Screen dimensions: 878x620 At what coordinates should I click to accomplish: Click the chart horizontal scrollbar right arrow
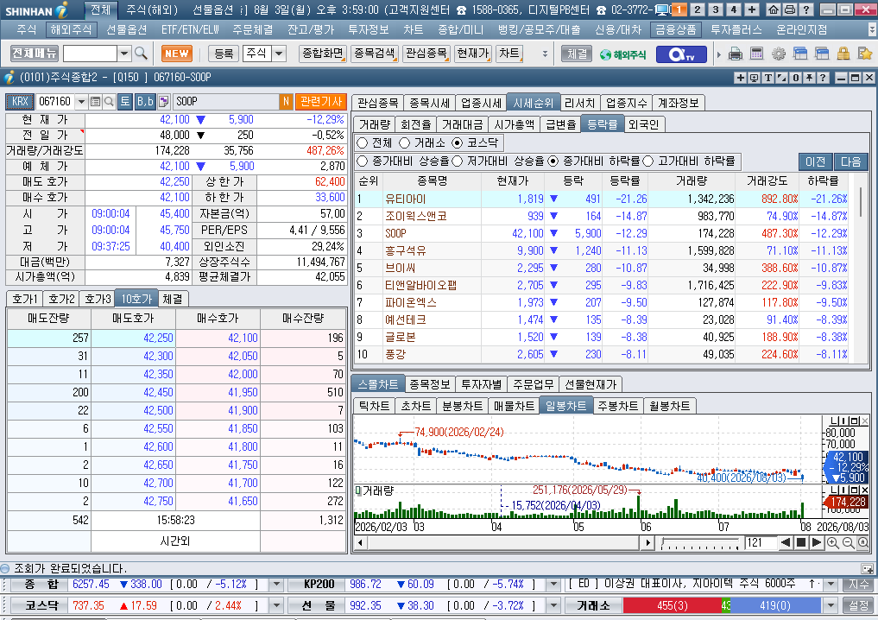(x=647, y=542)
